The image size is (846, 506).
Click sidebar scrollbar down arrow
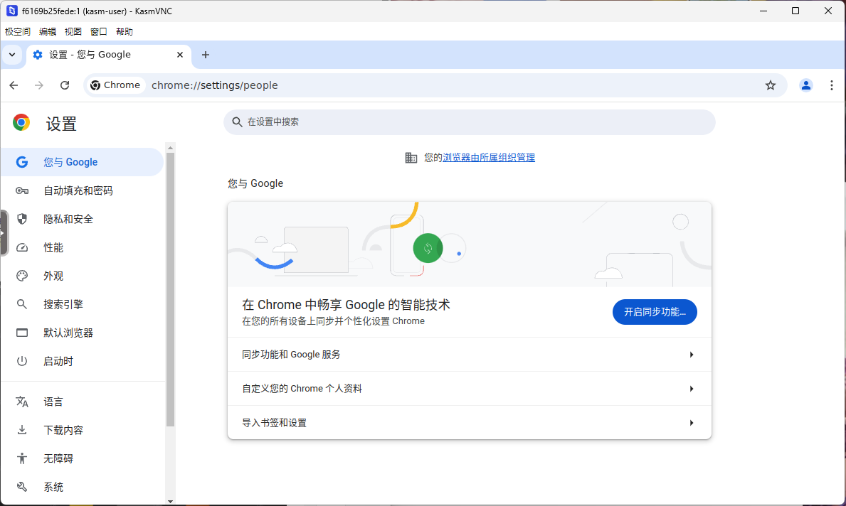point(171,501)
